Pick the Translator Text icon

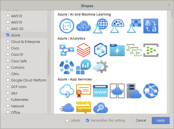(x=151, y=26)
